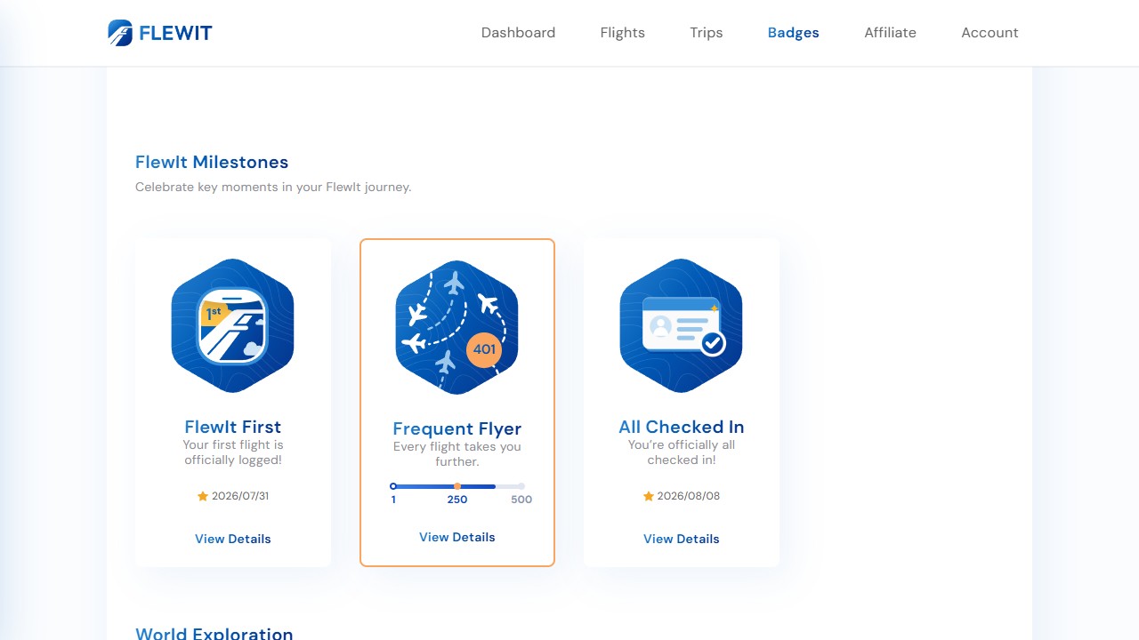1139x640 pixels.
Task: Click the 250 marker on progress bar
Action: [457, 486]
